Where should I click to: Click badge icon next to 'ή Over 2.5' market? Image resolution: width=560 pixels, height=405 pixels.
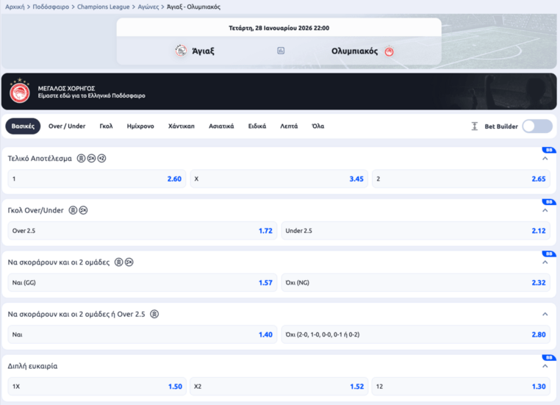(x=154, y=314)
